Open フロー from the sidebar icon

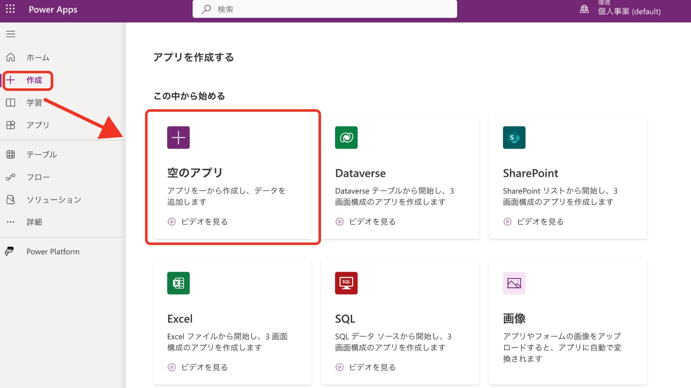(x=10, y=177)
